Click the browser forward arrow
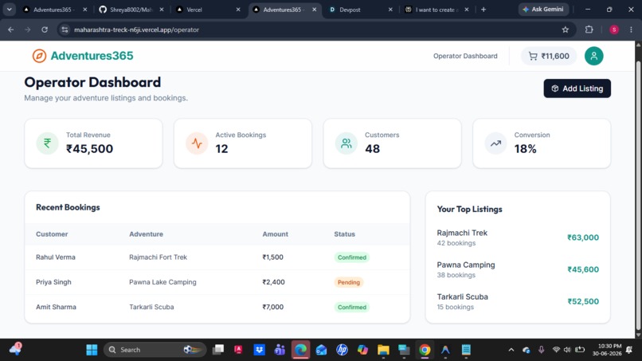Image resolution: width=642 pixels, height=361 pixels. (27, 29)
